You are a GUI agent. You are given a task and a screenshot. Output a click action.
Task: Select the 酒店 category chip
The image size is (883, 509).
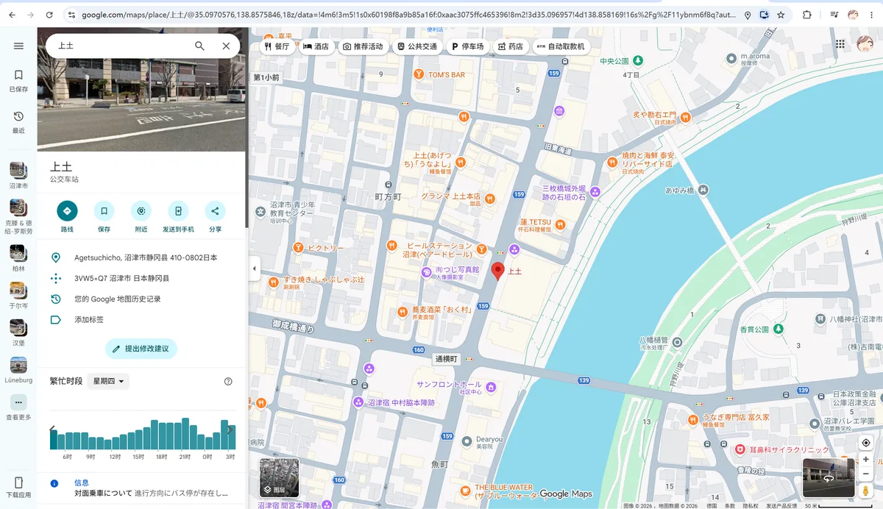click(x=316, y=46)
